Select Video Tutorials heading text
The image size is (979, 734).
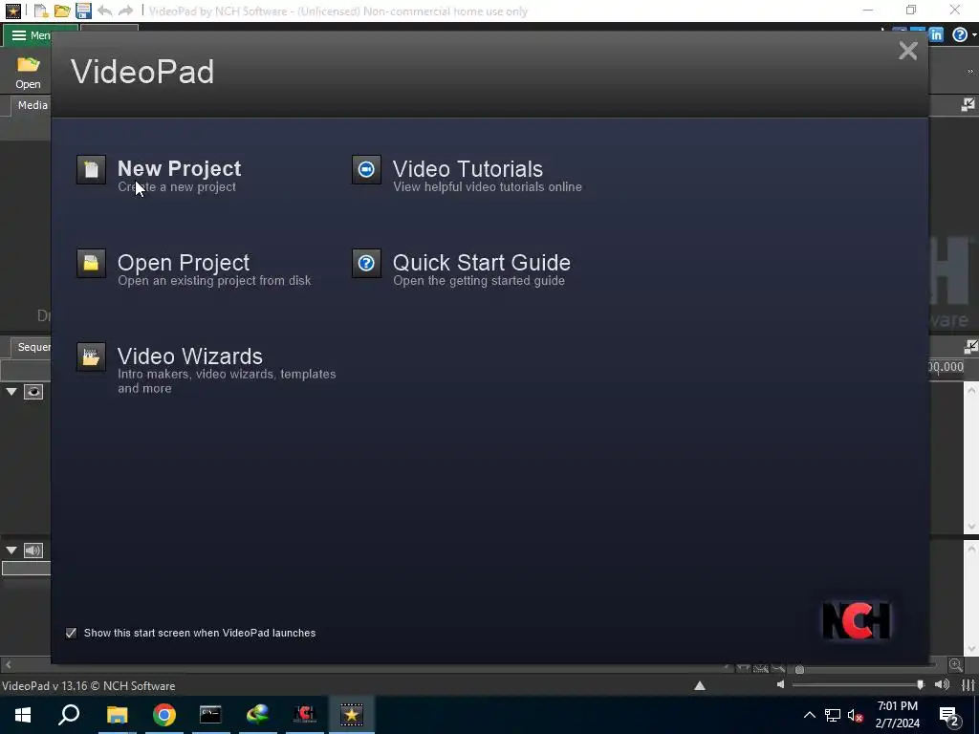tap(468, 169)
